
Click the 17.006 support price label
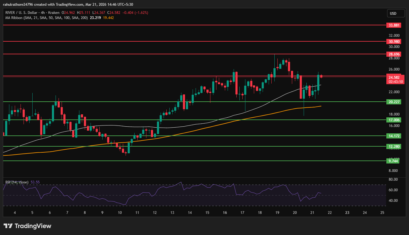(x=394, y=120)
